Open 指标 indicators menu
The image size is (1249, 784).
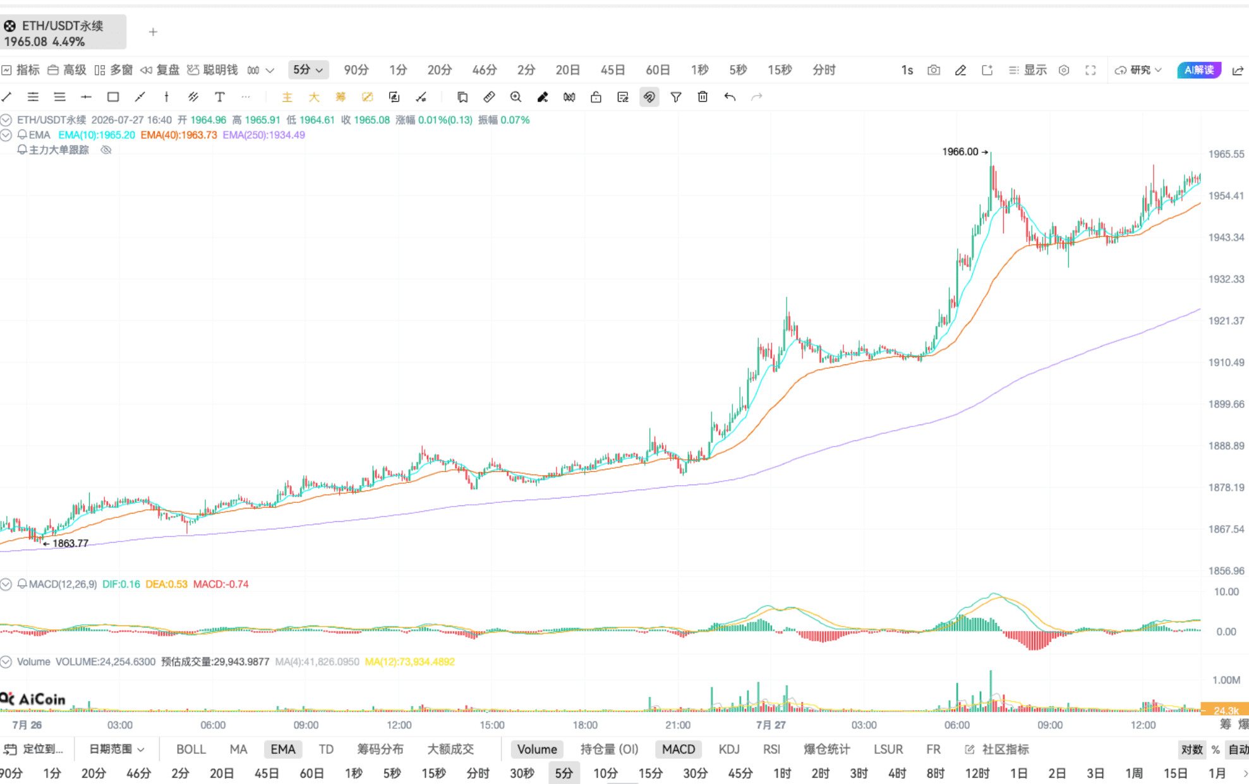point(21,70)
